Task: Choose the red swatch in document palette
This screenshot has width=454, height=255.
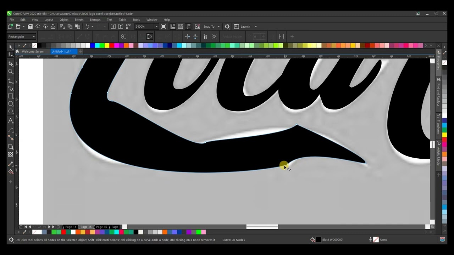Action: point(63,232)
